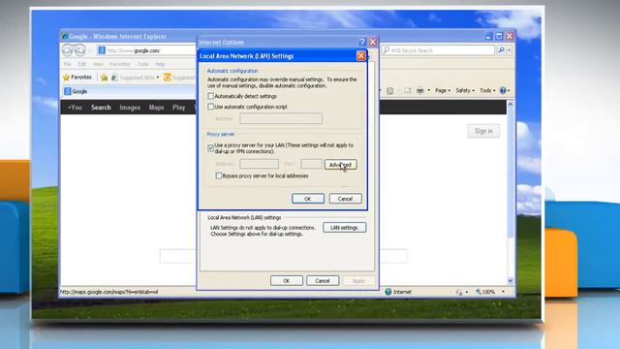Screen dimensions: 620x349
Task: Enable Automatically detect settings checkbox
Action: click(x=211, y=96)
